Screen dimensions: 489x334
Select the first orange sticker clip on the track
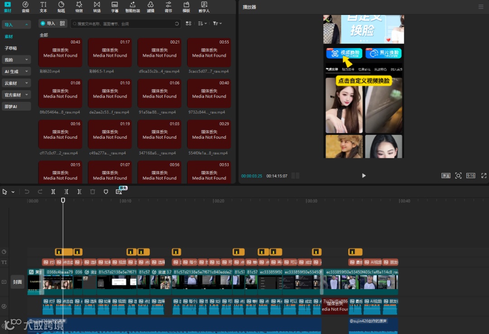(x=64, y=252)
